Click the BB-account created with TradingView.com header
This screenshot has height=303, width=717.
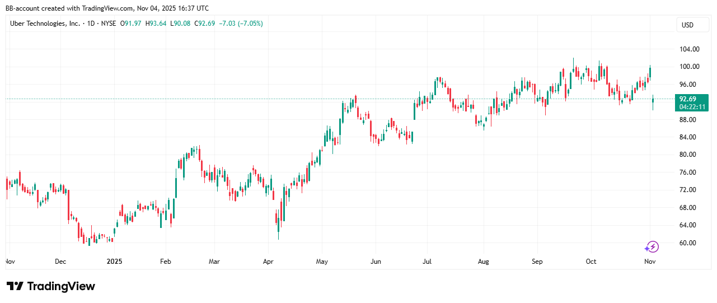click(x=107, y=8)
